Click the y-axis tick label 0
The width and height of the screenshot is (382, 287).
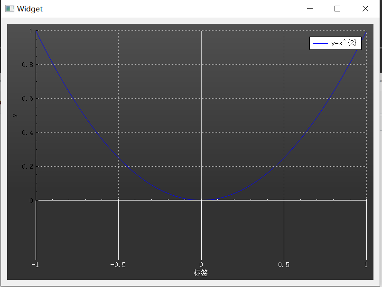(x=31, y=201)
